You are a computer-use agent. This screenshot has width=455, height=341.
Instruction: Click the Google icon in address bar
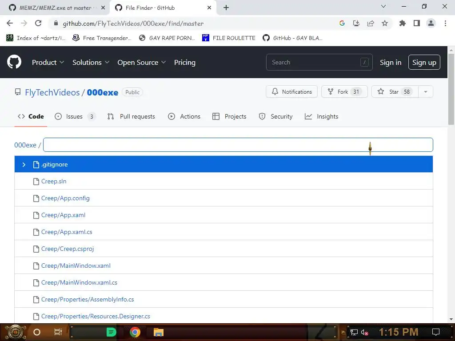pos(342,23)
